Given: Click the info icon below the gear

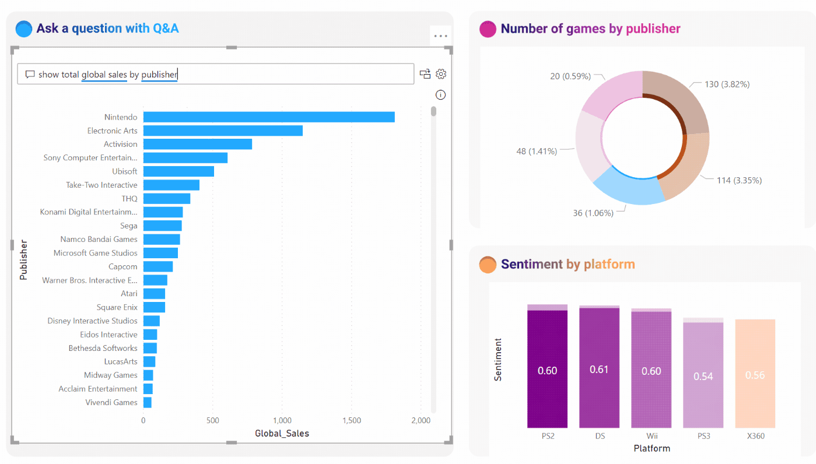Looking at the screenshot, I should (440, 94).
